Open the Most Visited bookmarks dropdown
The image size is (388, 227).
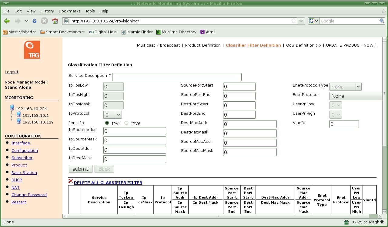pyautogui.click(x=20, y=32)
